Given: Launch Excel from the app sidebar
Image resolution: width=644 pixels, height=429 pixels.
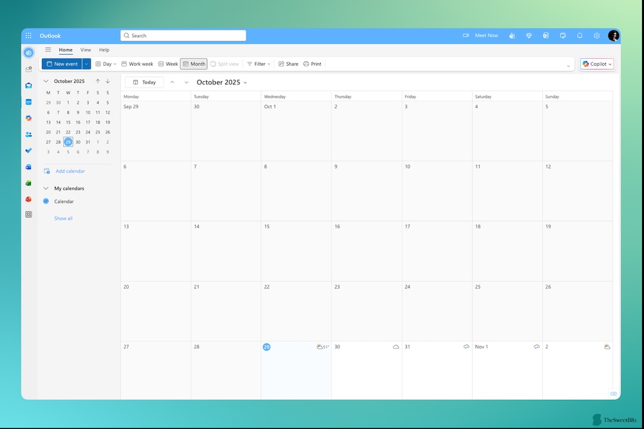Looking at the screenshot, I should [28, 182].
